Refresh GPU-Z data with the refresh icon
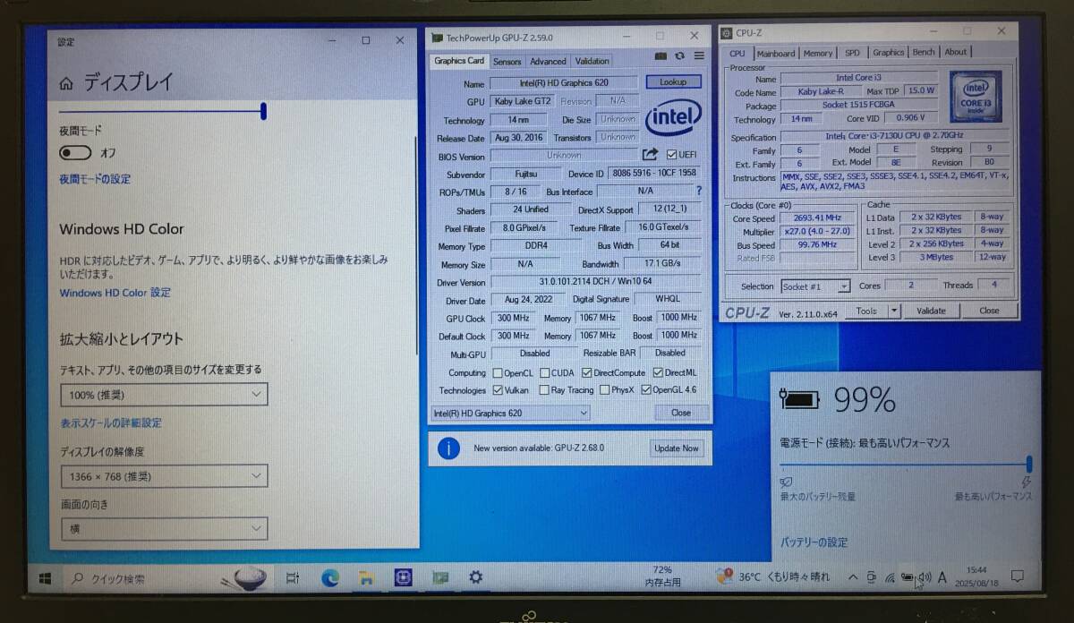 [680, 56]
